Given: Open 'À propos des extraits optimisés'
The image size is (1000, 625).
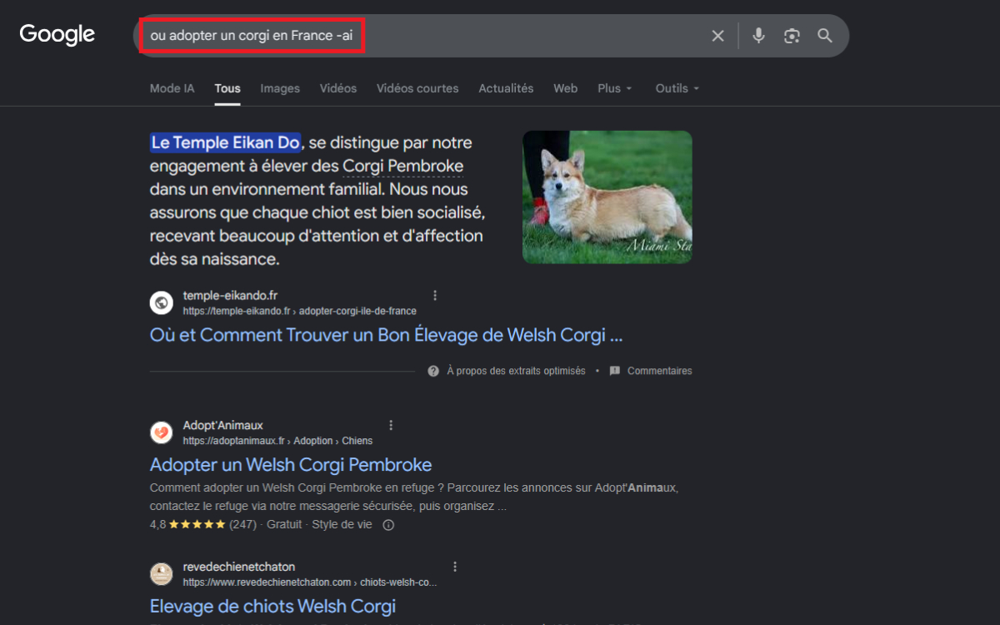Looking at the screenshot, I should [516, 371].
